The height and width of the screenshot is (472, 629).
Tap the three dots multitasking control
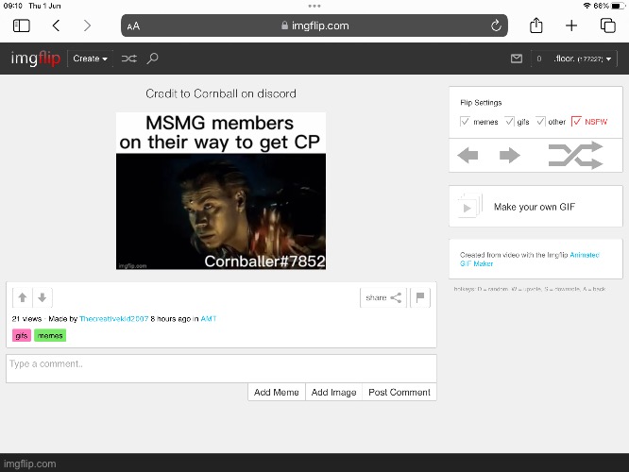314,6
